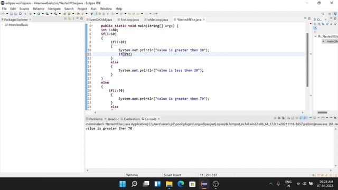Switch to the Problems tab
The image size is (338, 190).
coord(94,119)
